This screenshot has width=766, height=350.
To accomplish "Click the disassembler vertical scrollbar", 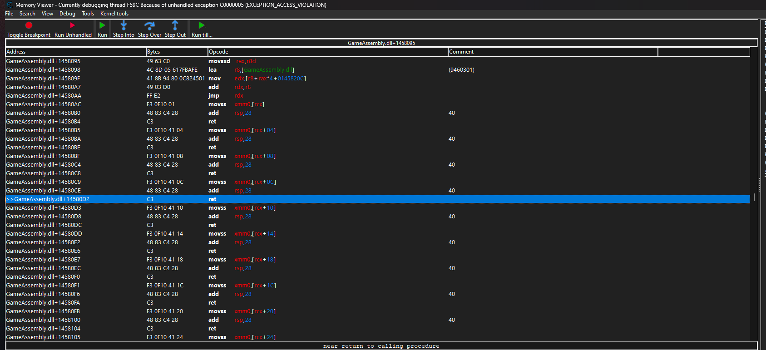I will (x=754, y=197).
